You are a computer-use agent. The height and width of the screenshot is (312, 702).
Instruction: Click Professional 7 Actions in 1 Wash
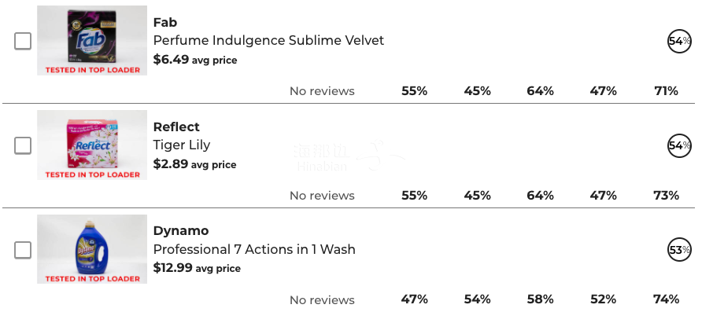pos(254,249)
